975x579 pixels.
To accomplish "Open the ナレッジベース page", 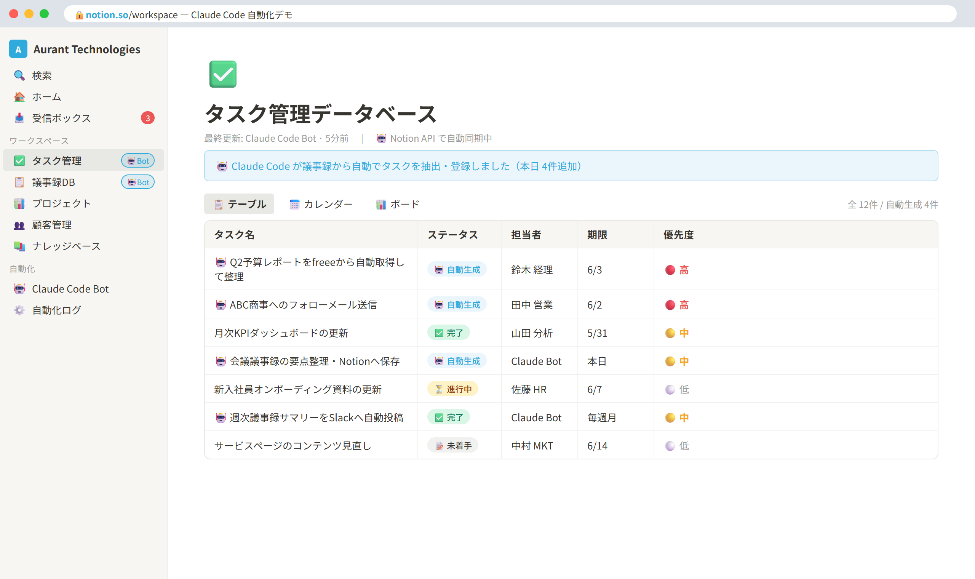I will 83,246.
